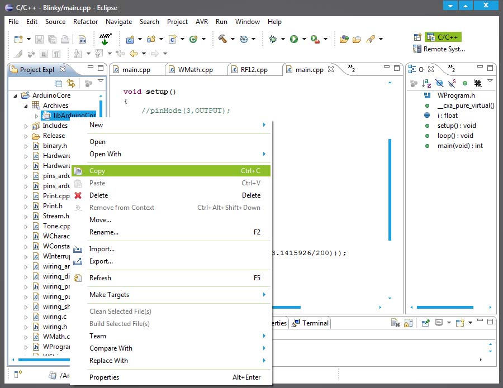Click the New folder wizard icon
The image size is (503, 388).
pos(151,39)
